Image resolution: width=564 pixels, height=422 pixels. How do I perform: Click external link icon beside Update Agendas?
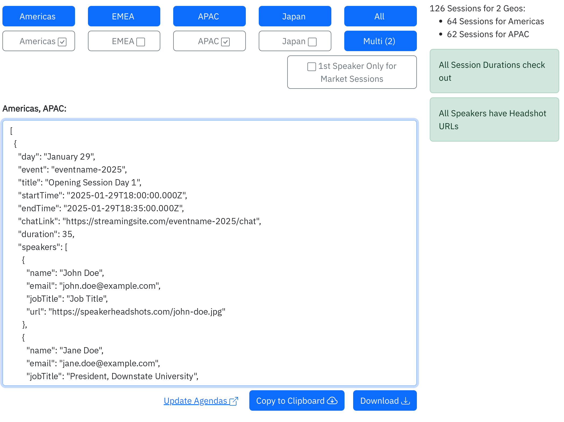pos(234,401)
